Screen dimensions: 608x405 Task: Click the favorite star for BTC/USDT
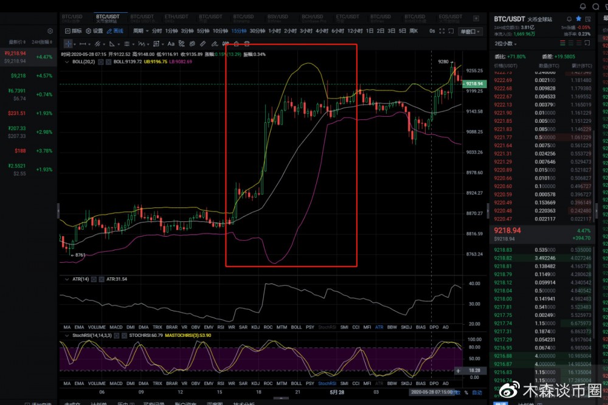point(578,19)
